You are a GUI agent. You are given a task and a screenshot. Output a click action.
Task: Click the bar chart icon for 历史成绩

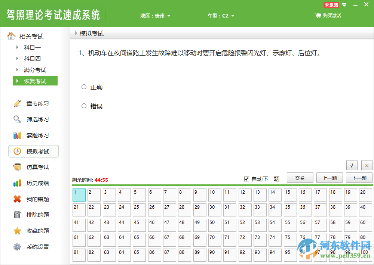click(17, 183)
